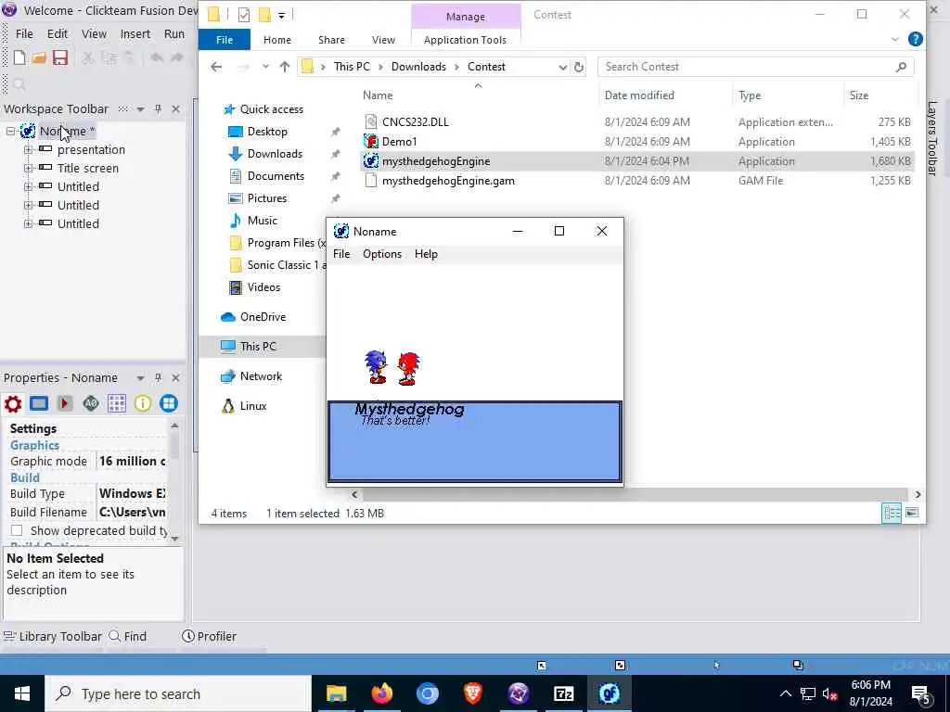Switch to Details view layout icon
Image resolution: width=950 pixels, height=712 pixels.
pos(892,514)
